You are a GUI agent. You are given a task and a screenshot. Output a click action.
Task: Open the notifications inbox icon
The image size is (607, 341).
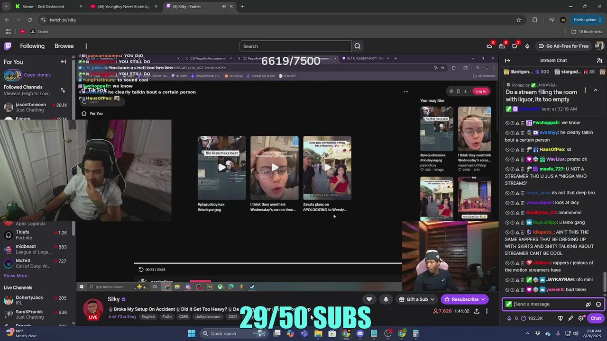[502, 46]
